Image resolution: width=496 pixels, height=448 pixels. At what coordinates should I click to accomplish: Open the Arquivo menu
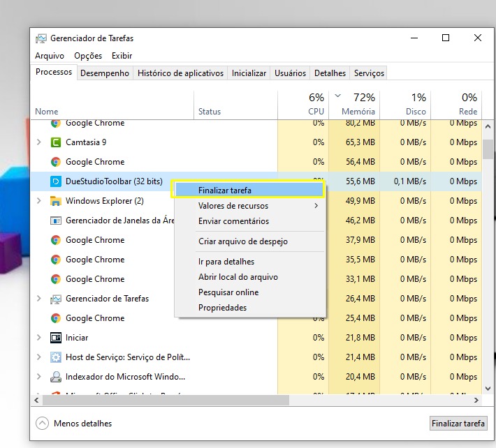coord(50,56)
